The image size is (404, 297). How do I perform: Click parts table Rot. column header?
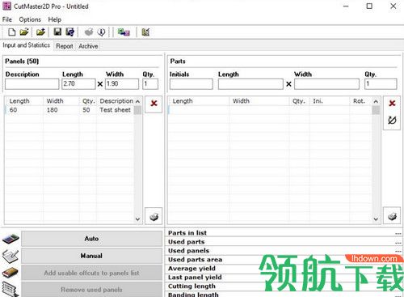360,101
